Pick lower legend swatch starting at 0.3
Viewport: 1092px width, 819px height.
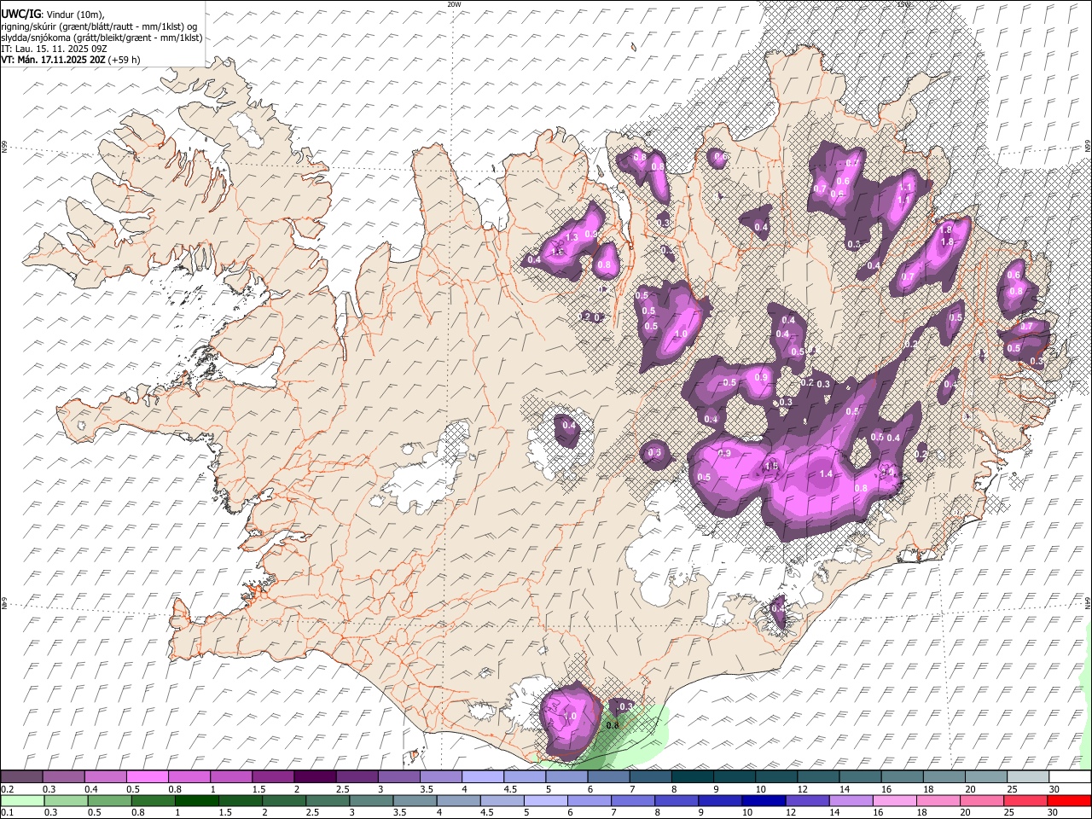[66, 800]
